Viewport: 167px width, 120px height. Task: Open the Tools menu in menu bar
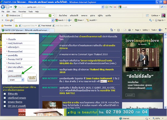tap(30, 12)
